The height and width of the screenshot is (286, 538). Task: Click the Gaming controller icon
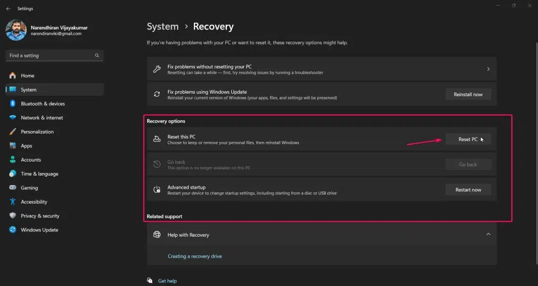point(13,188)
